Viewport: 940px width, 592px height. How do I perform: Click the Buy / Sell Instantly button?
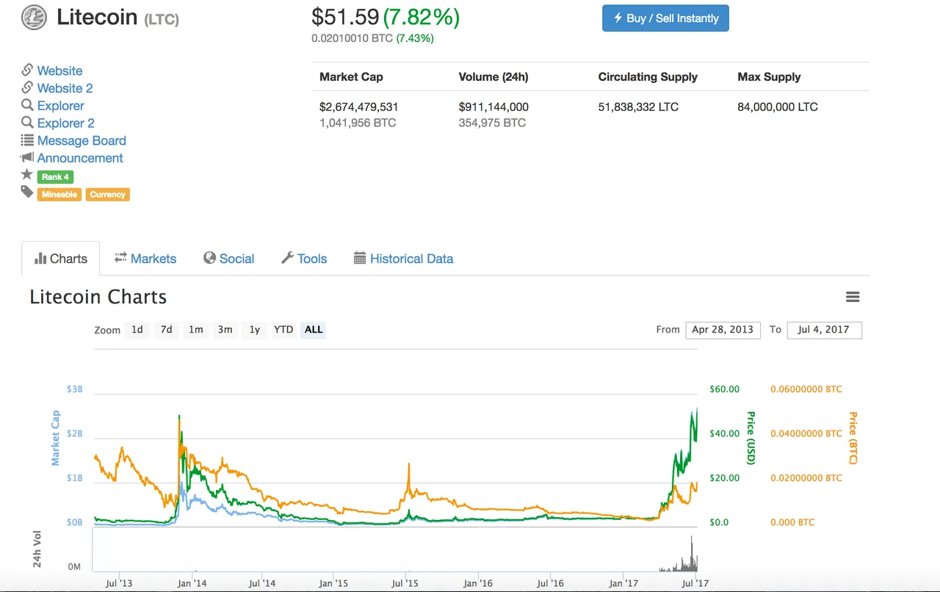[665, 18]
